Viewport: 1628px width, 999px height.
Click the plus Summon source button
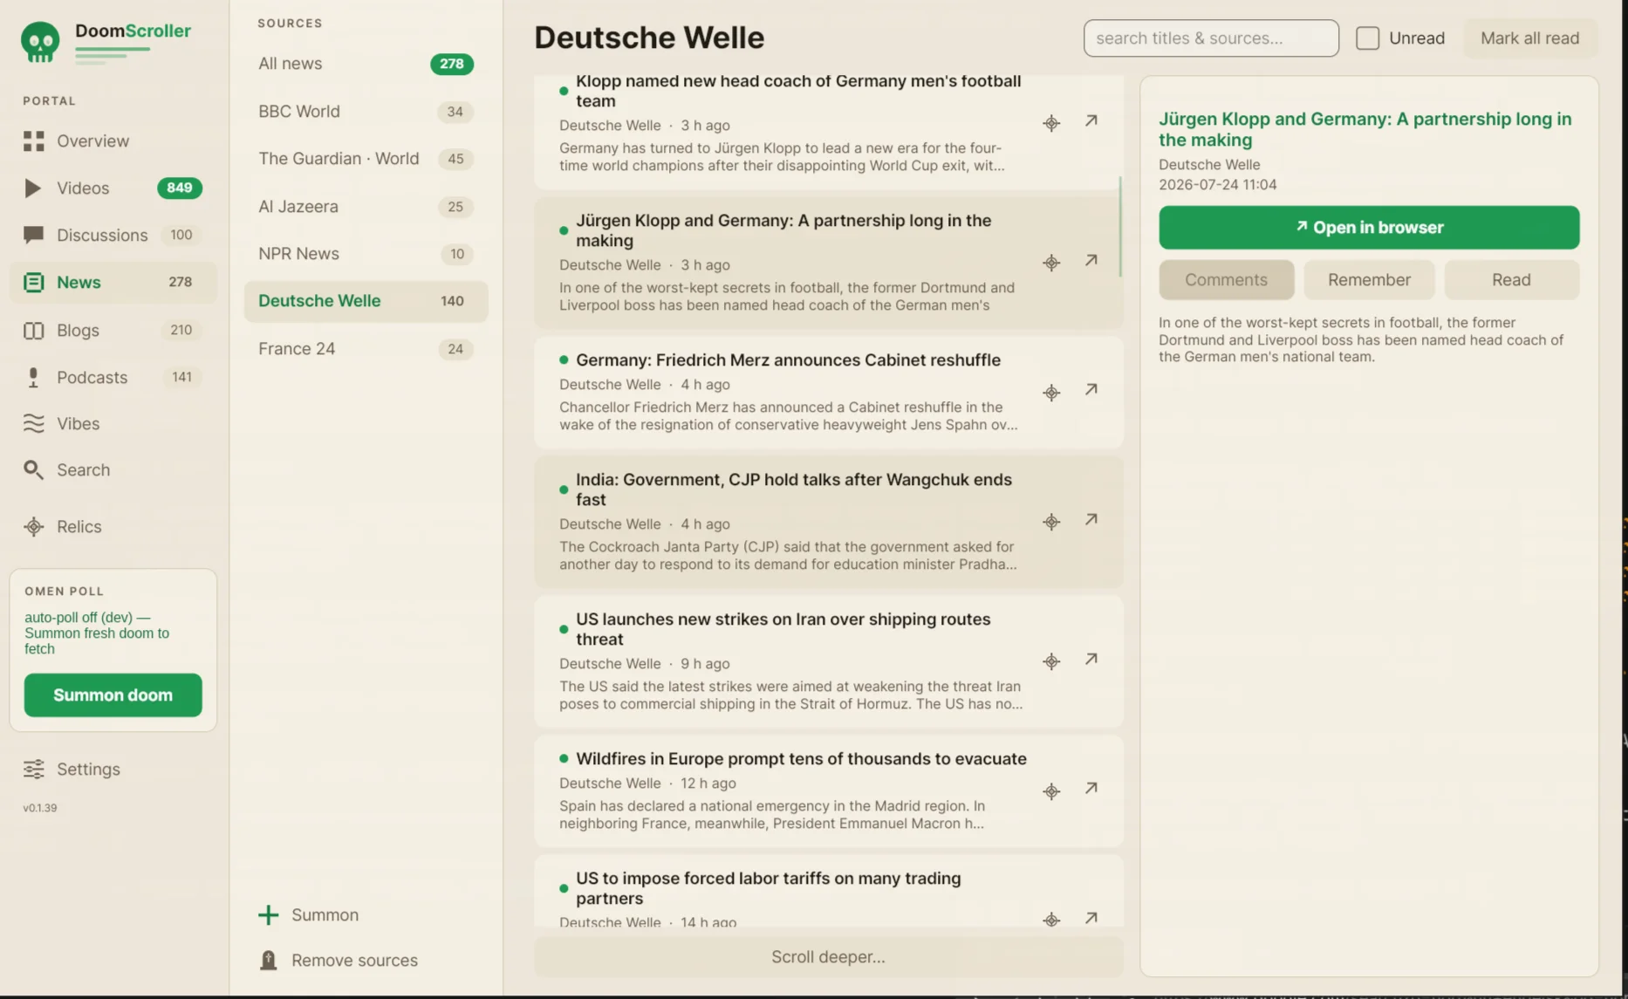pos(309,915)
